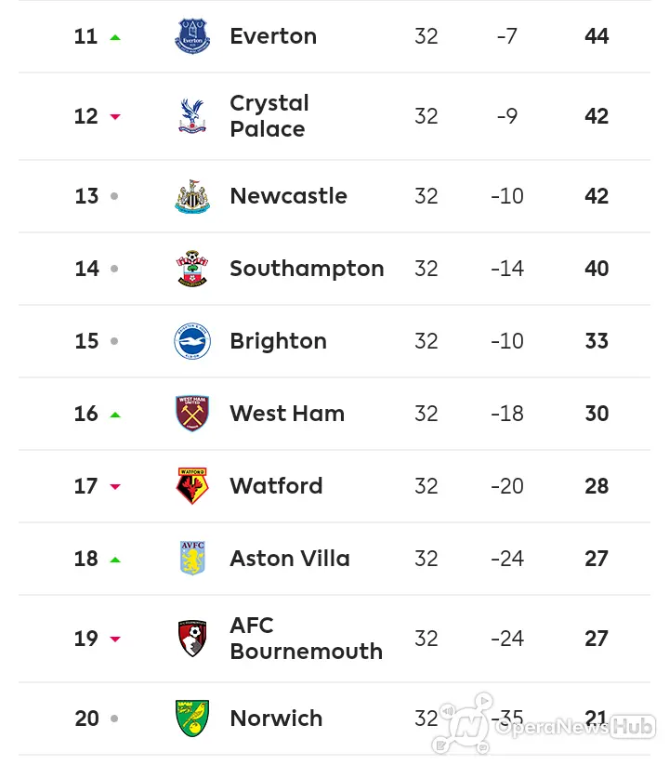The height and width of the screenshot is (765, 669).
Task: Click the Everton club crest
Action: click(x=192, y=35)
